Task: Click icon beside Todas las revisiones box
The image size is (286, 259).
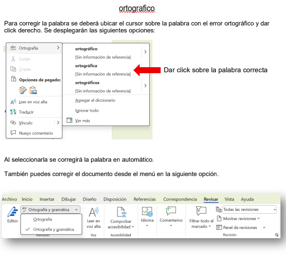Action: [x=218, y=209]
